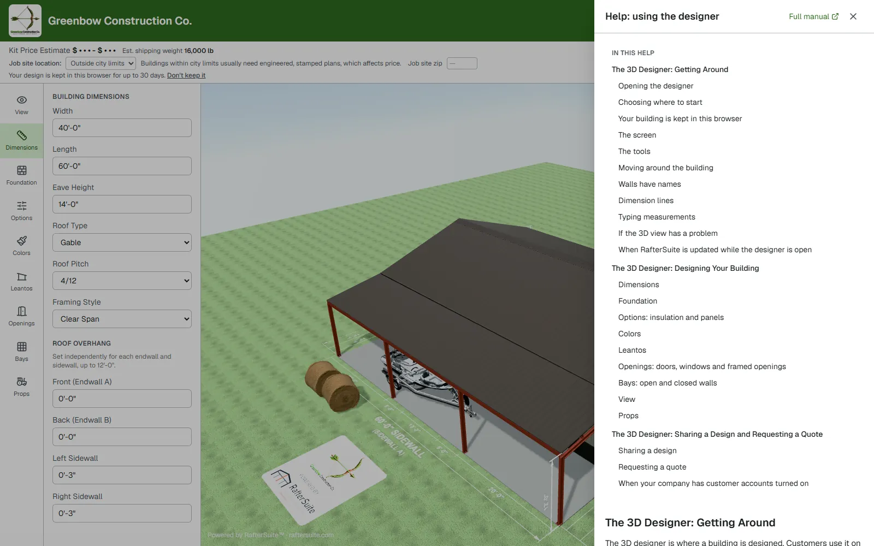874x546 pixels.
Task: Click the Greenbow Construction logo
Action: pyautogui.click(x=25, y=21)
